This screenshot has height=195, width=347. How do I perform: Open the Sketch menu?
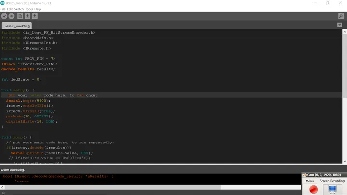click(x=19, y=9)
